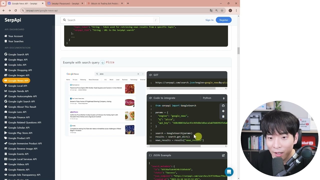Click the search magnifier icon in the SerpApi search bar
The height and width of the screenshot is (180, 320).
64,20
